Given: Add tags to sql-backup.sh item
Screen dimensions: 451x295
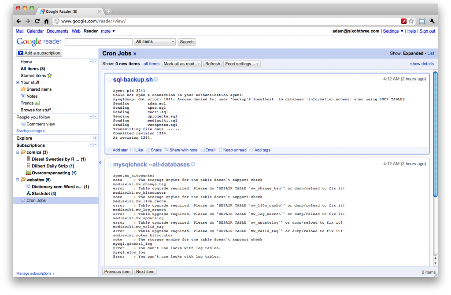Looking at the screenshot, I should point(260,150).
